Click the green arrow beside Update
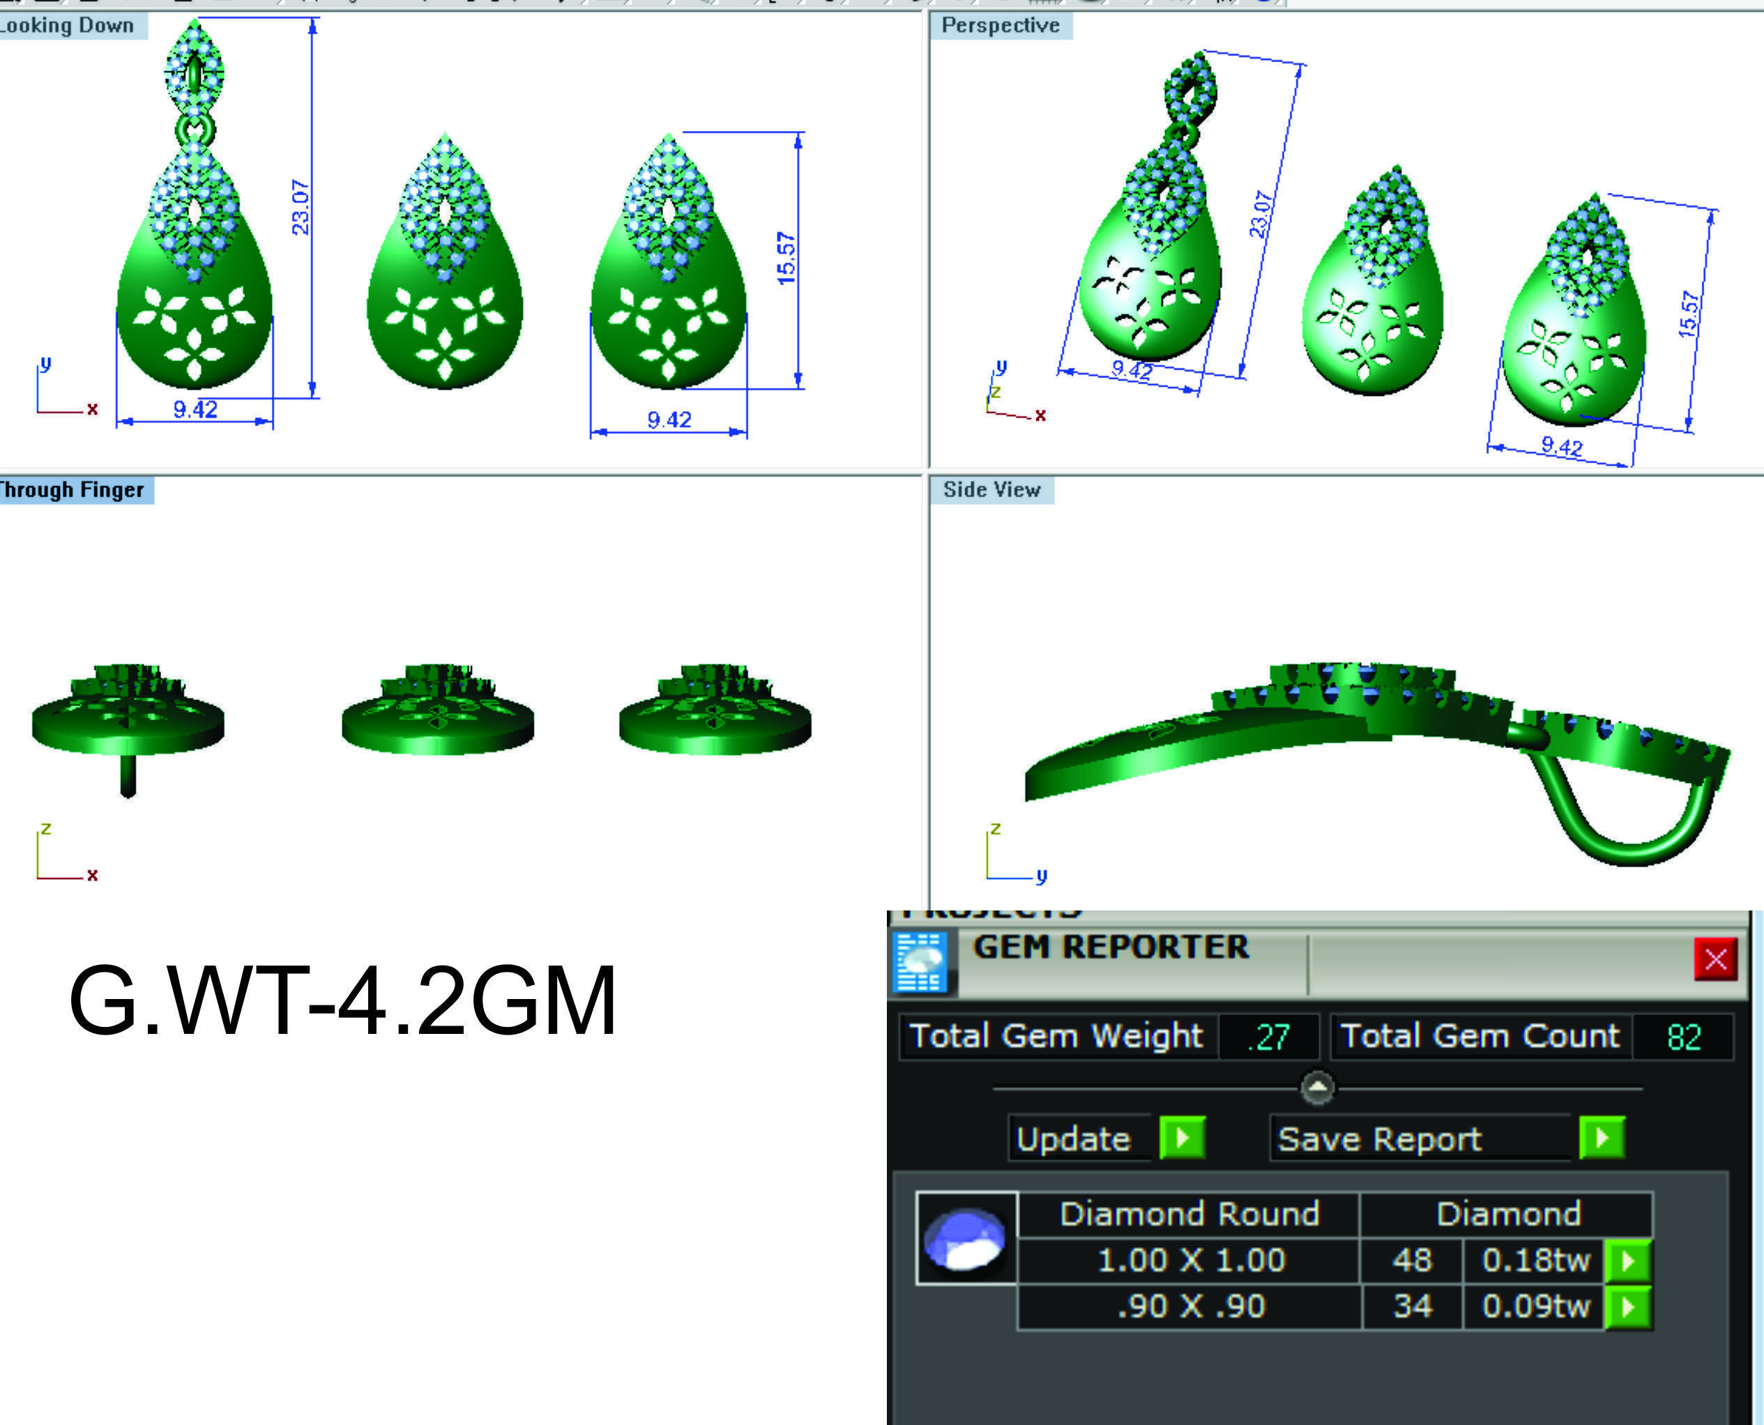 click(x=1182, y=1138)
